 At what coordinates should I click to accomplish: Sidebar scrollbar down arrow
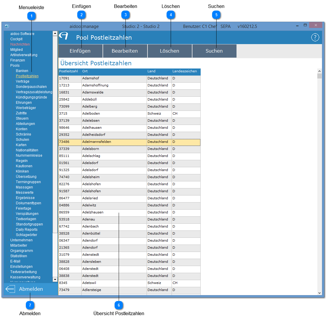click(55, 279)
